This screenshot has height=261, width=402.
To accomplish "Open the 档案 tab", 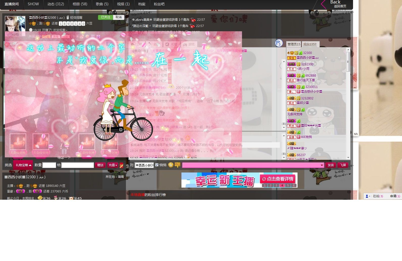I will pyautogui.click(x=142, y=4).
